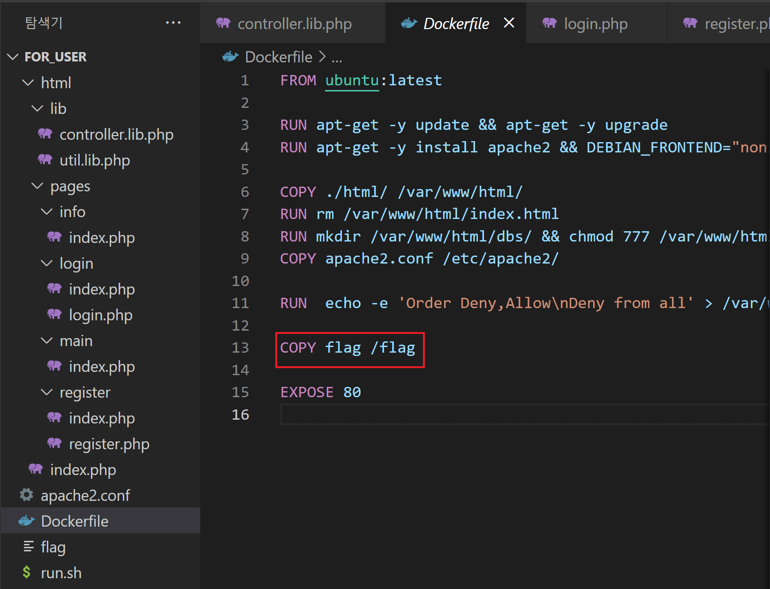Collapse the register folder chevron
This screenshot has width=770, height=589.
[47, 392]
